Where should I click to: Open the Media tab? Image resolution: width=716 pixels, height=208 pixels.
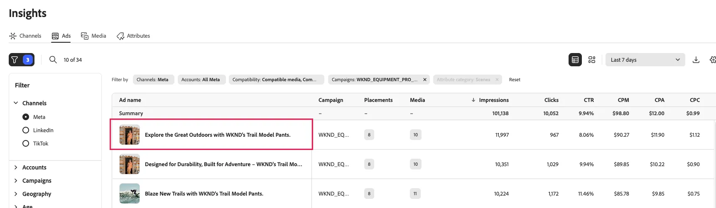[93, 36]
